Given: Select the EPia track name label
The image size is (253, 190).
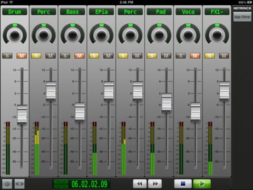Looking at the screenshot, I should 101,12.
